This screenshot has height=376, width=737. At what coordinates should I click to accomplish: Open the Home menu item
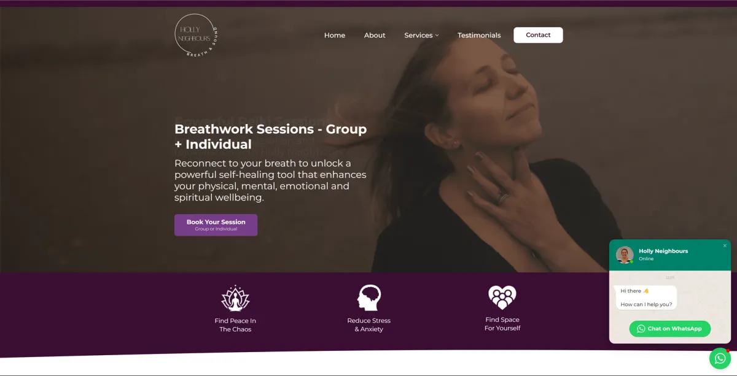(335, 35)
